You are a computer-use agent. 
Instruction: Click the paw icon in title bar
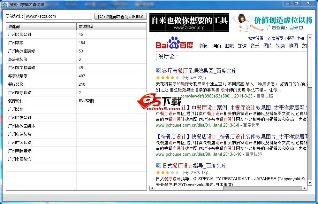[5, 4]
